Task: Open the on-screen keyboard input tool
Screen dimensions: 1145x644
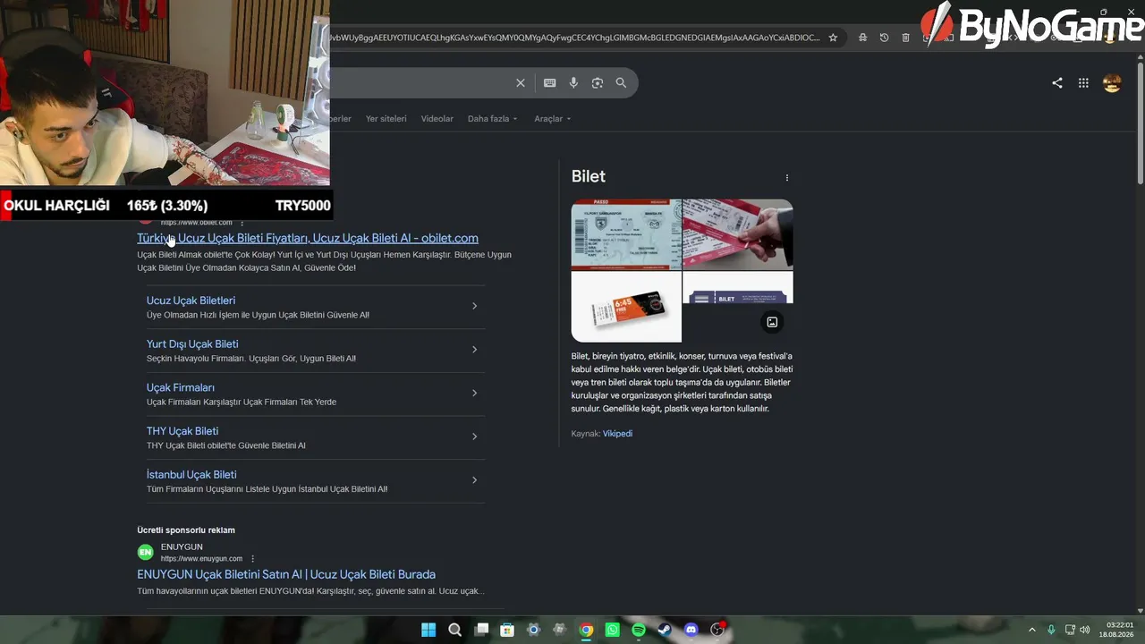Action: tap(550, 83)
